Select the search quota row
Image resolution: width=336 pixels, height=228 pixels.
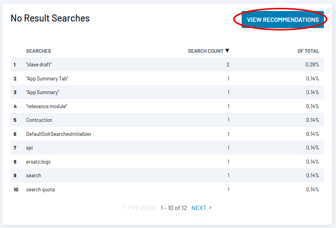click(x=167, y=189)
